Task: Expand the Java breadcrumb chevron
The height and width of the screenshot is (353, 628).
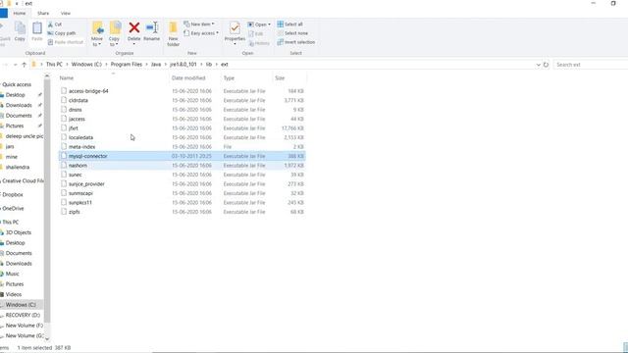Action: click(x=166, y=65)
